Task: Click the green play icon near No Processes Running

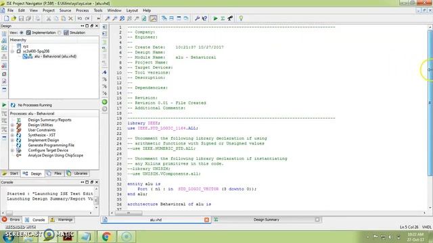Action: pos(4,105)
